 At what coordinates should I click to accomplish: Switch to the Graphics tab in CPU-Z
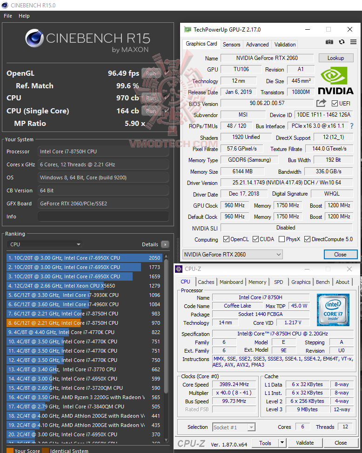301,282
